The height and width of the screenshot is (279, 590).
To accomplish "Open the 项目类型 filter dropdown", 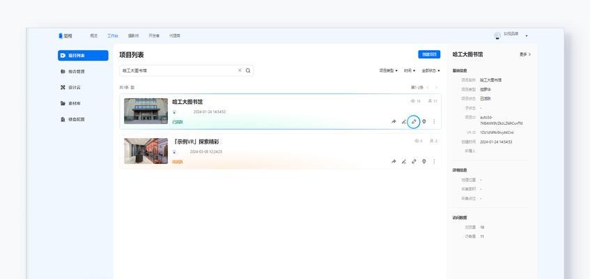I will click(x=388, y=70).
